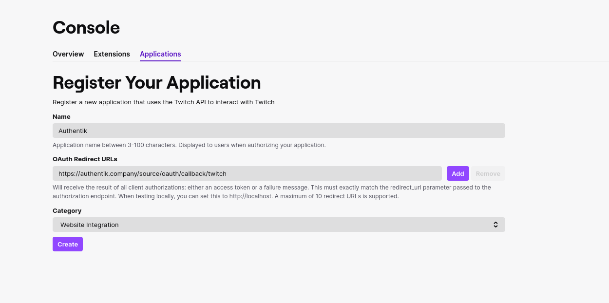Focus the redirect URL field showing authentik.company

(247, 173)
